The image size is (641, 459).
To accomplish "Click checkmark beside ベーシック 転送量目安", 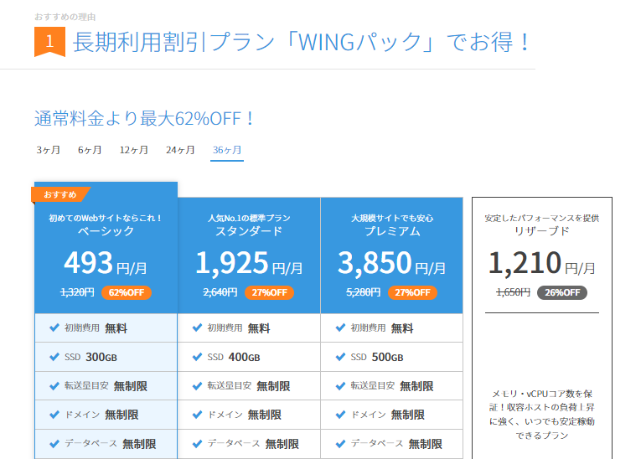I will [54, 386].
